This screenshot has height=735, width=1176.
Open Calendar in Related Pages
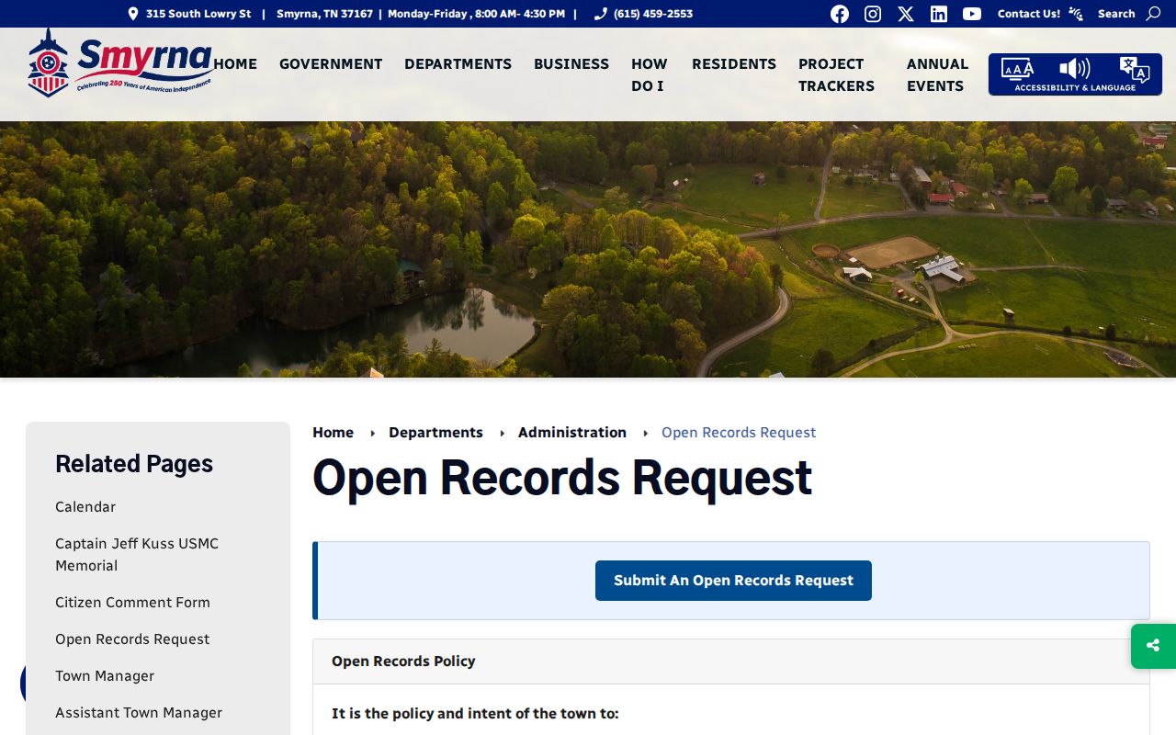pos(85,507)
